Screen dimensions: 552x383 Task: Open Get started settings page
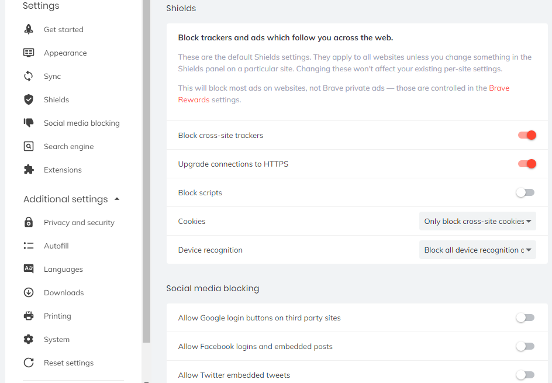[x=63, y=30]
